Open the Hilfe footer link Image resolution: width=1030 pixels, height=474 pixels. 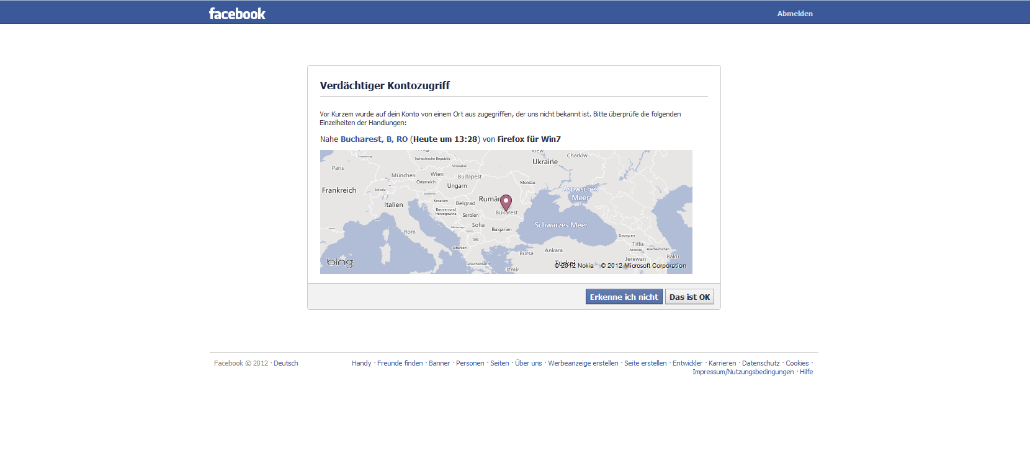point(806,372)
